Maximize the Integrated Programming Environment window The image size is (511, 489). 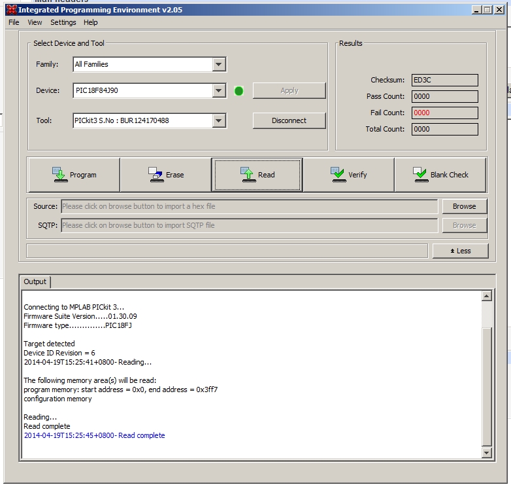pyautogui.click(x=487, y=10)
